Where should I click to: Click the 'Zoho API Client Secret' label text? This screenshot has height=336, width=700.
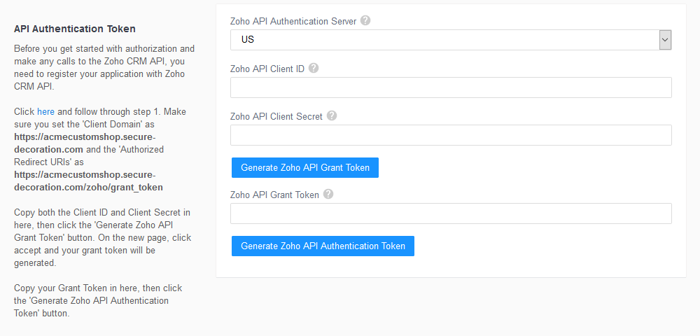(x=276, y=116)
